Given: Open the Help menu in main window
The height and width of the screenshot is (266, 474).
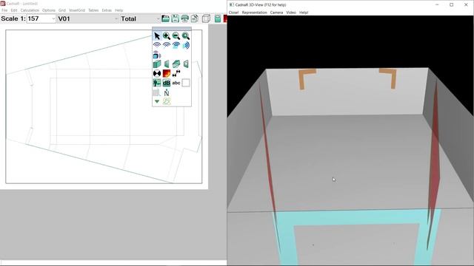Looking at the screenshot, I should pos(118,10).
